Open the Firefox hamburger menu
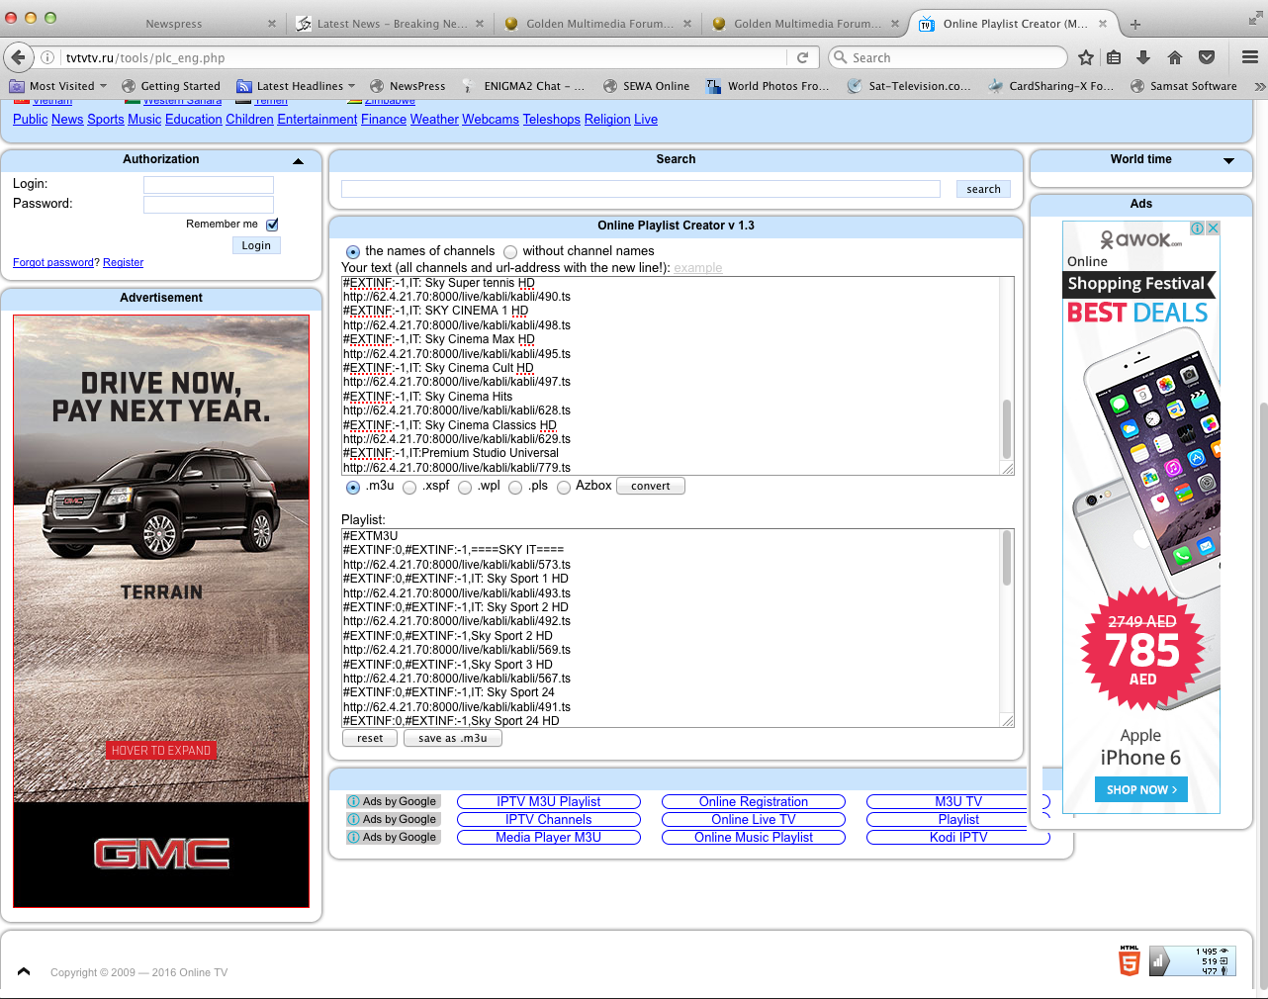Viewport: 1268px width, 999px height. pos(1250,57)
